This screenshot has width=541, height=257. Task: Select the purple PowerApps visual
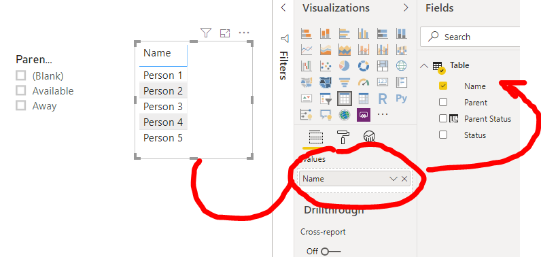pyautogui.click(x=364, y=114)
